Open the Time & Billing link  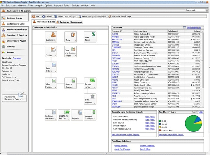coord(145,149)
